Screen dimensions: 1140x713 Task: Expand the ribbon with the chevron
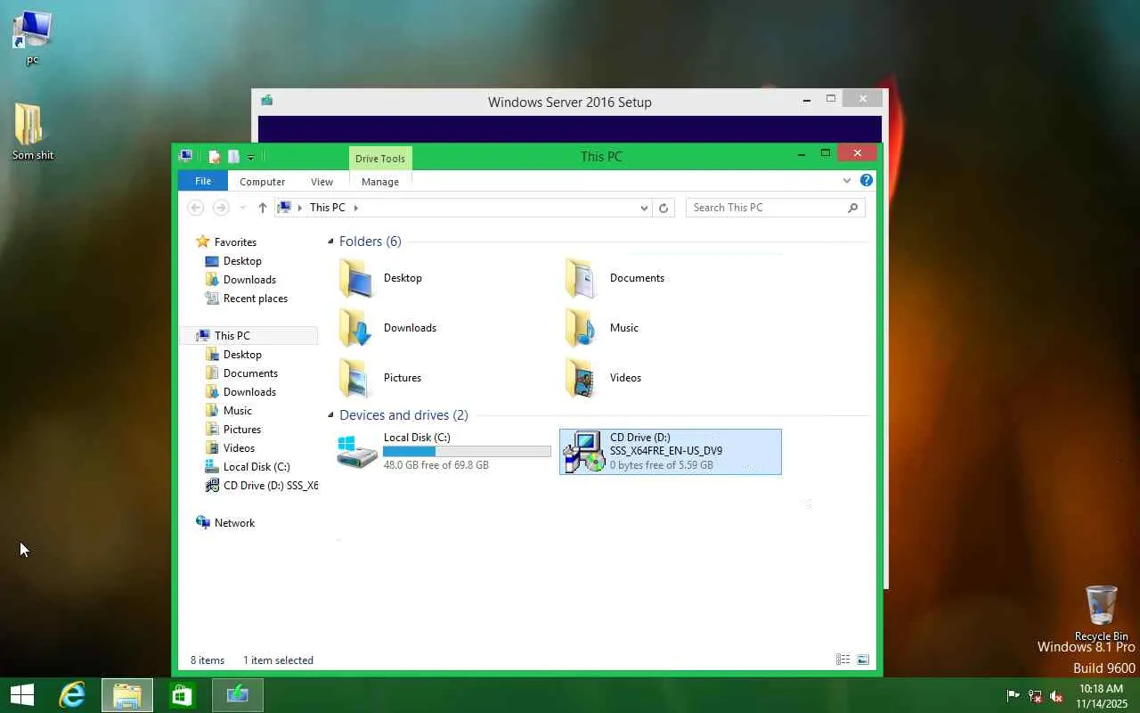[x=846, y=181]
